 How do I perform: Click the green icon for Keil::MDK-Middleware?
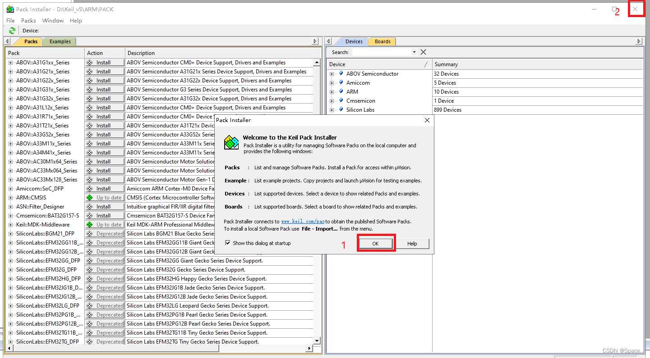(90, 225)
